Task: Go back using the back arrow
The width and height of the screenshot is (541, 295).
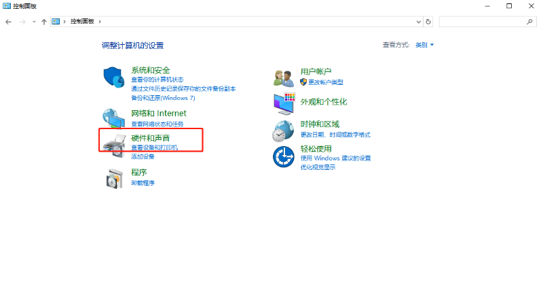Action: pyautogui.click(x=9, y=22)
